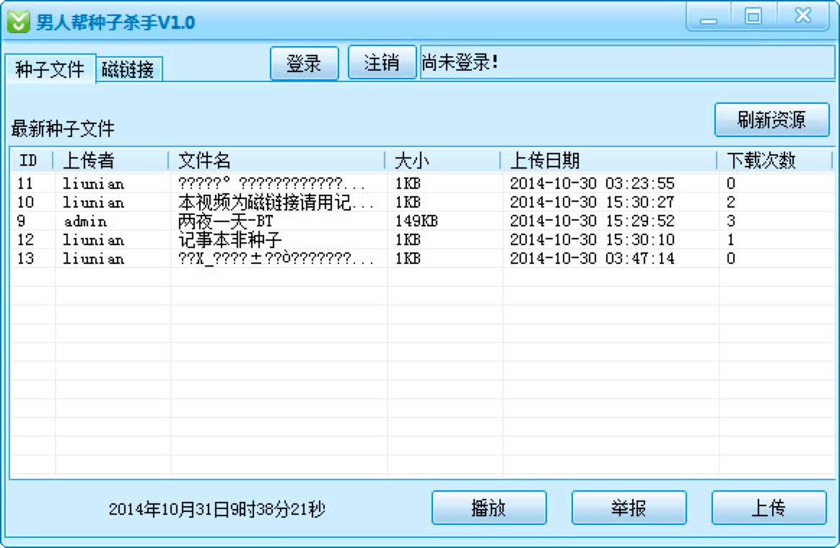Minimize the window
Screen dimensions: 840x548
pyautogui.click(x=709, y=17)
